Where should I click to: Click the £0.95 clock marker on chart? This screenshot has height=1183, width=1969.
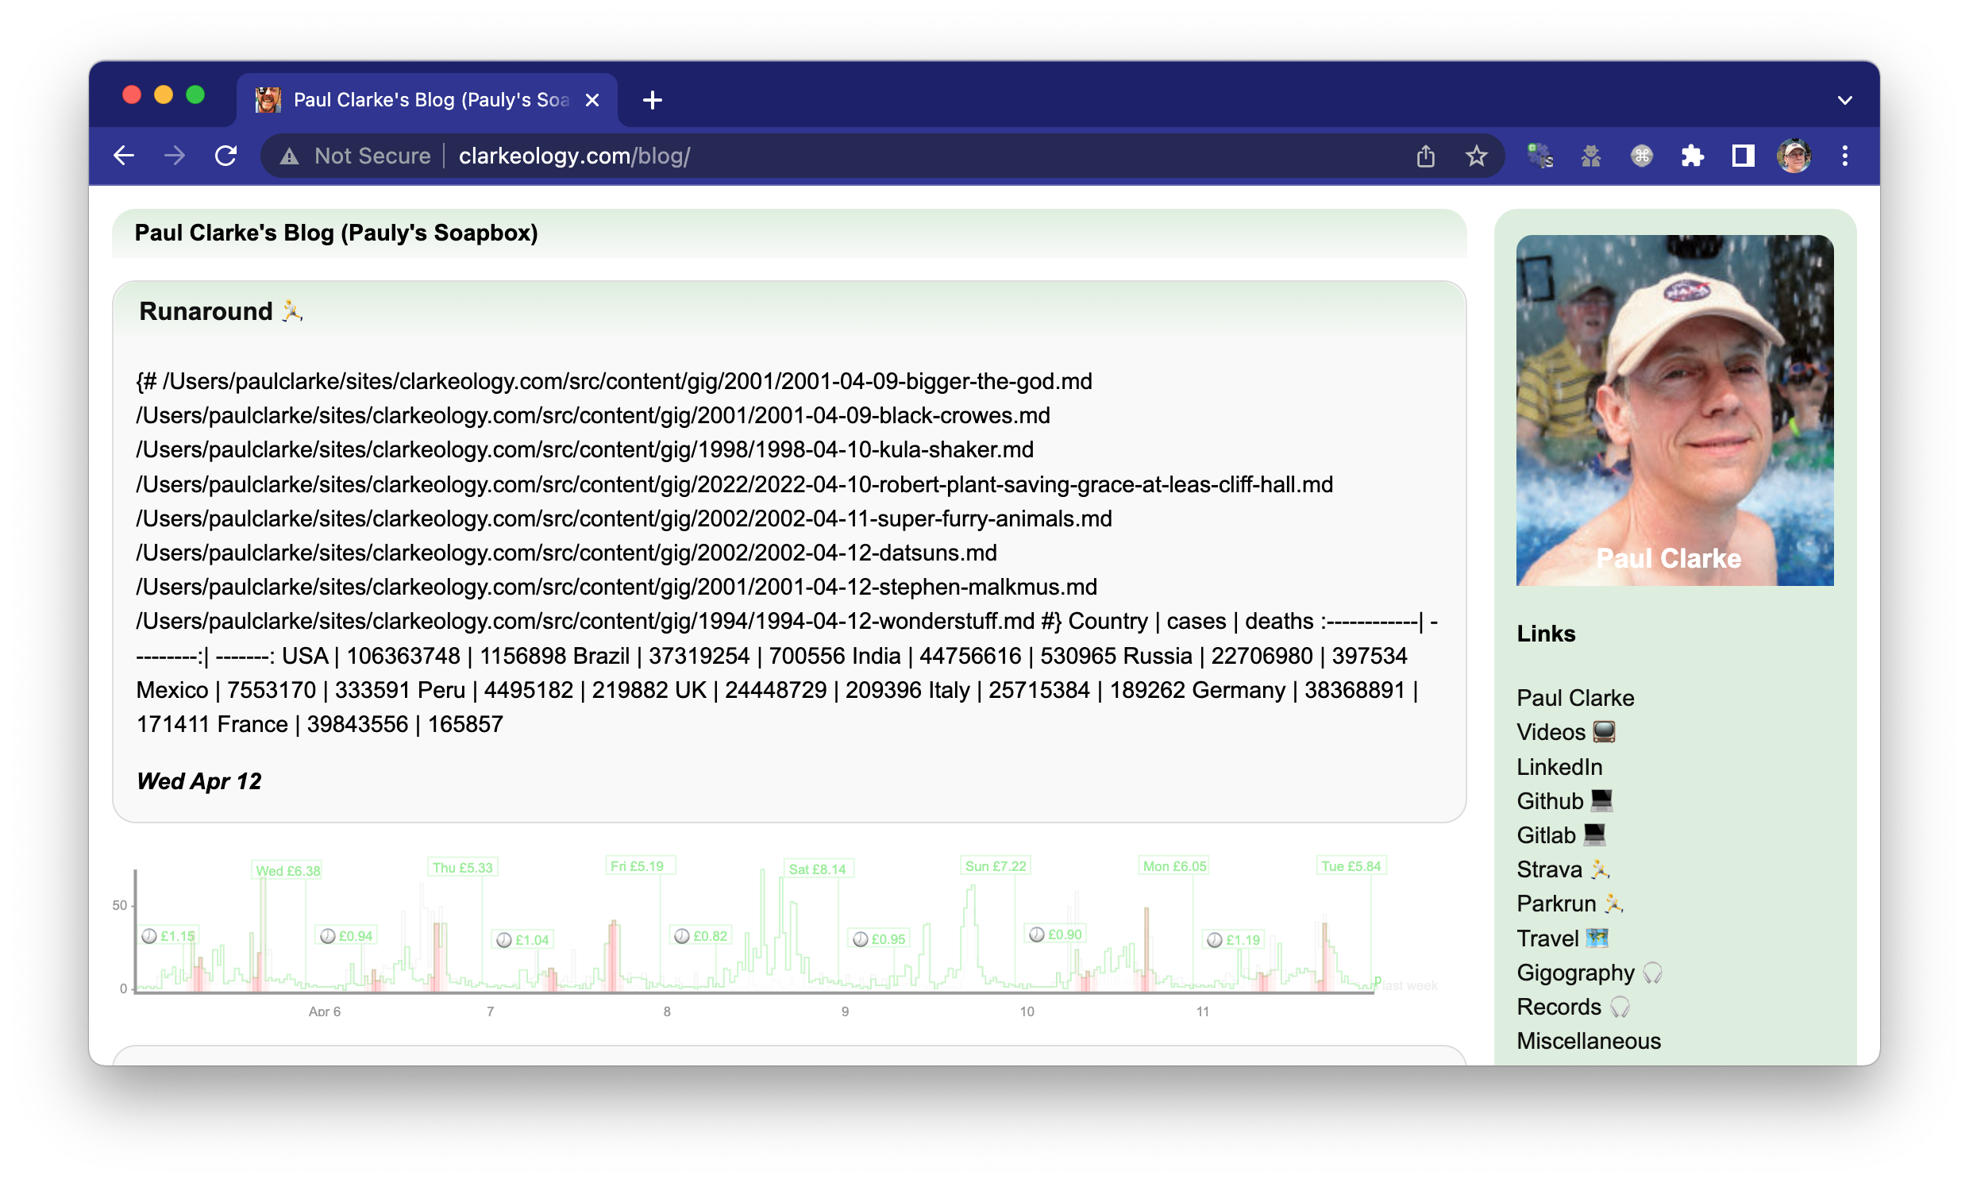point(880,939)
